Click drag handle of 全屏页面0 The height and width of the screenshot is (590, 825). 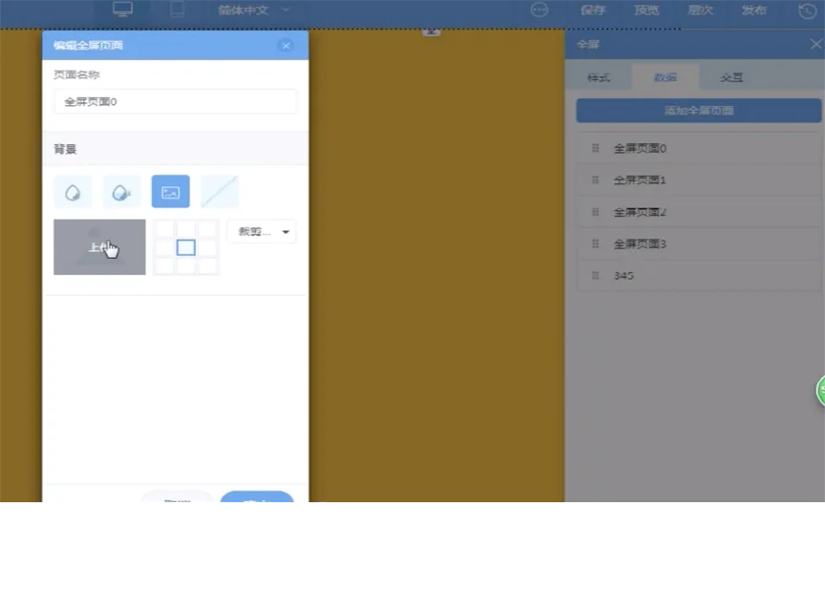pyautogui.click(x=596, y=148)
